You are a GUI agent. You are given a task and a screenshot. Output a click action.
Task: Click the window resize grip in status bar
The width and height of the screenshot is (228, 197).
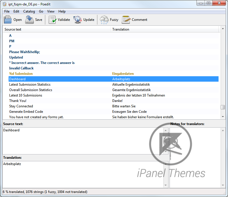coord(224,193)
